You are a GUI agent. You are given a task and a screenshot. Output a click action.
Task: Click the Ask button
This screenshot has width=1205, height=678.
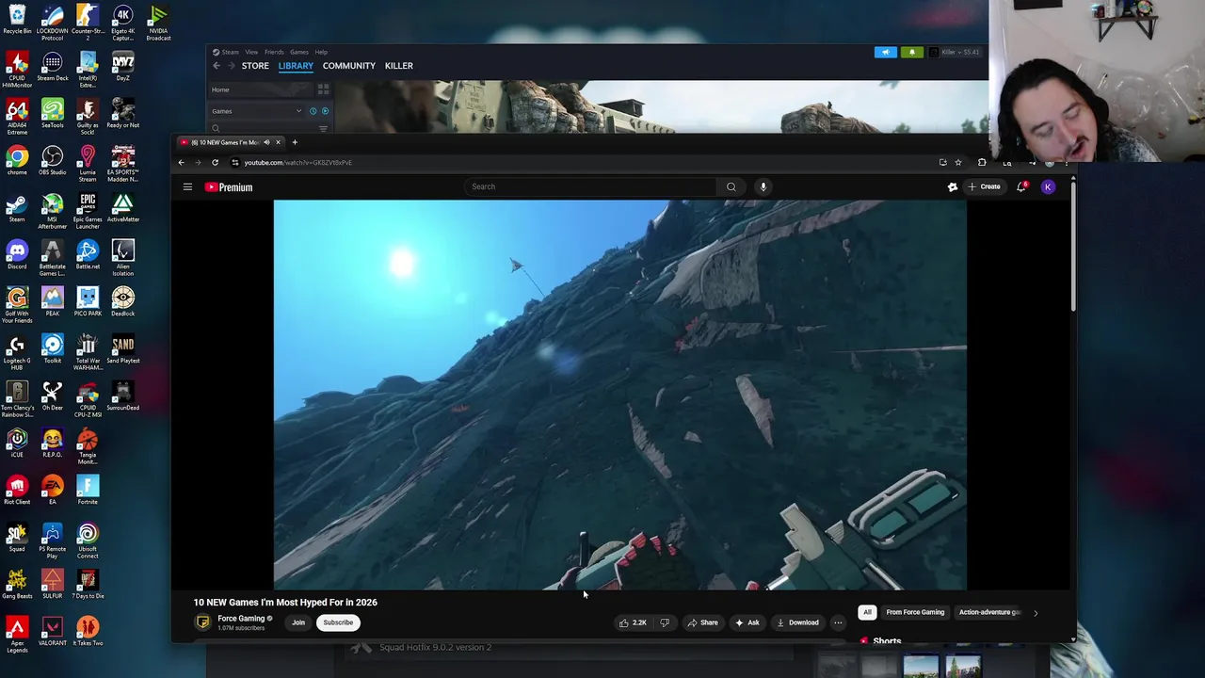747,622
